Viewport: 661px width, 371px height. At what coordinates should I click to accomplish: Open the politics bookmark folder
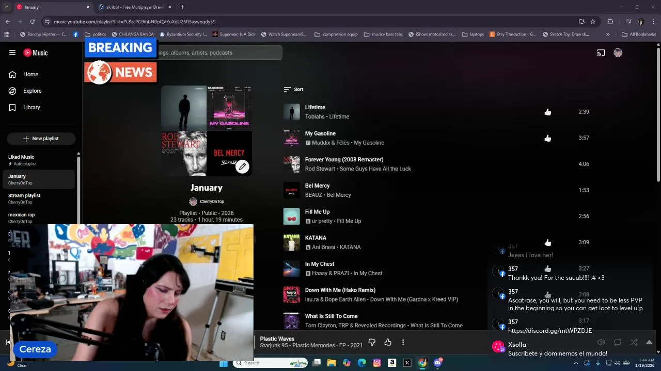95,35
